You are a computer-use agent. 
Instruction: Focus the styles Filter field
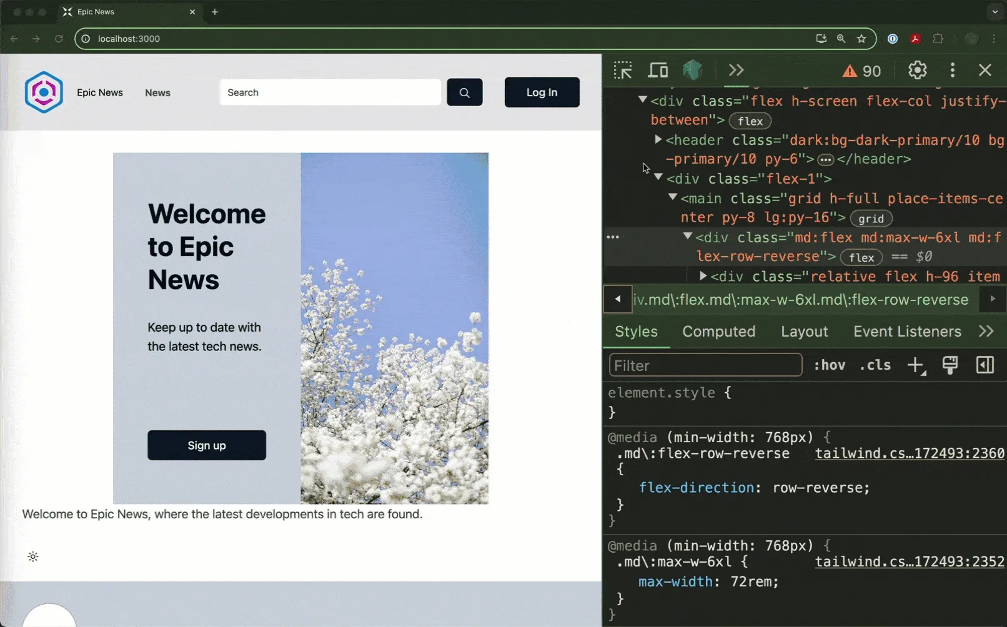pyautogui.click(x=705, y=365)
